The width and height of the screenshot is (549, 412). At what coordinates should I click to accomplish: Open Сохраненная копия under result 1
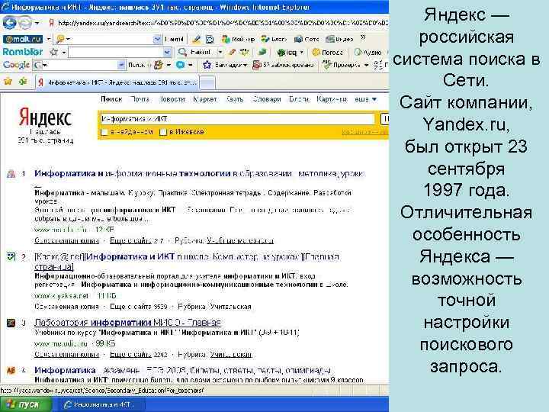point(66,240)
